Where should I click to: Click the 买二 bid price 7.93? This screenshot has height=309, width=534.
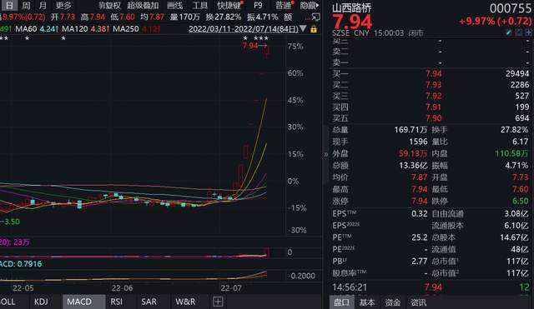click(434, 85)
